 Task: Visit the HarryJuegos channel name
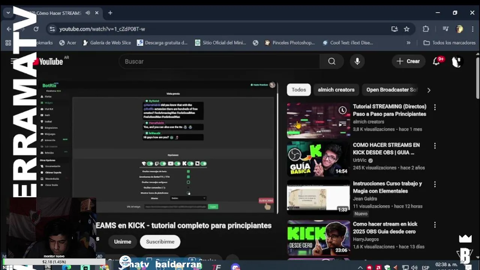[x=366, y=239]
